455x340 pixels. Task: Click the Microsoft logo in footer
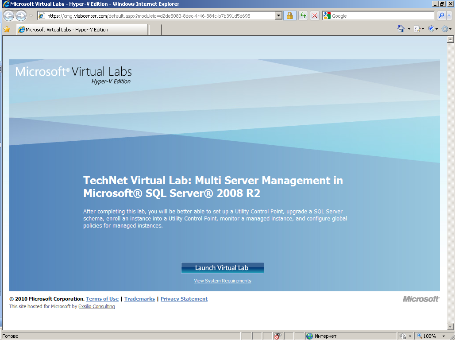coord(421,299)
